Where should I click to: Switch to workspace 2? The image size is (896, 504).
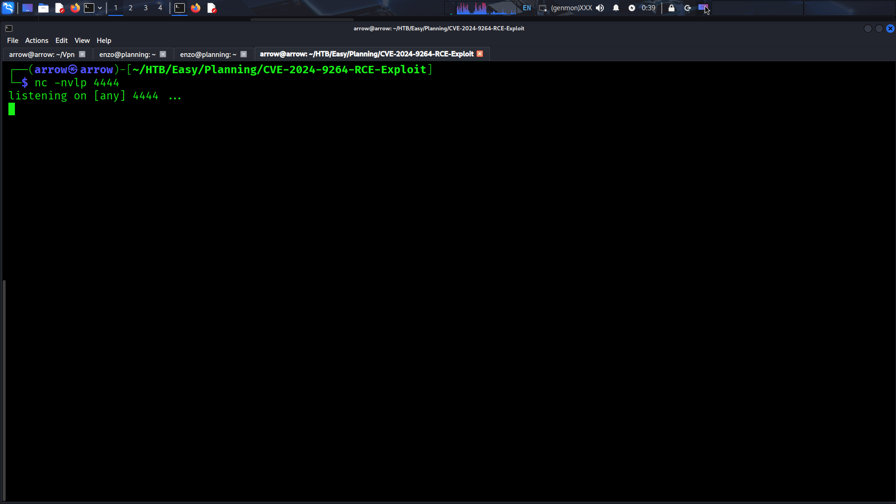[x=131, y=8]
